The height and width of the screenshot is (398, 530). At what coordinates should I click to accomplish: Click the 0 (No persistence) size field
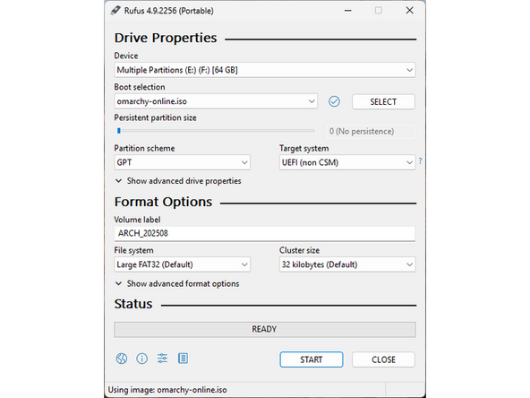pos(371,131)
